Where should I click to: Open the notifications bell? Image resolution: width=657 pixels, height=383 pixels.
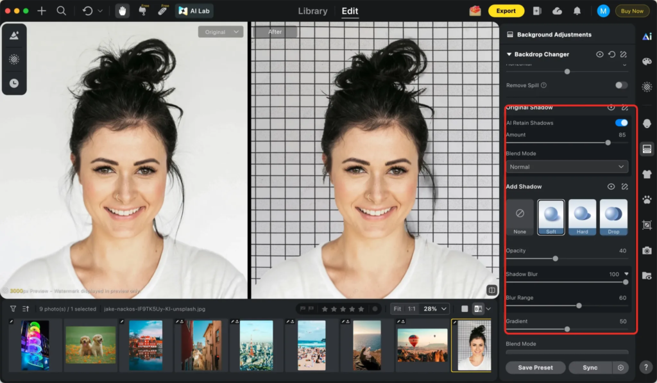click(x=577, y=11)
